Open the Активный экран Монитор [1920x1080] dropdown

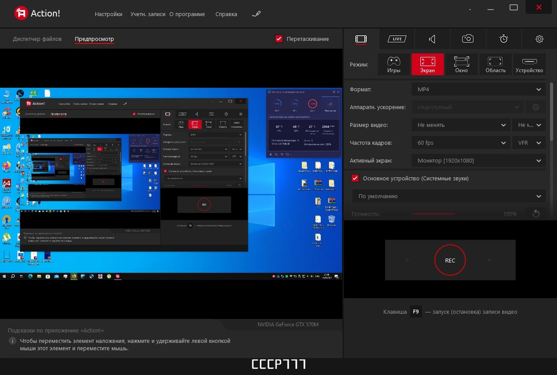tap(479, 161)
